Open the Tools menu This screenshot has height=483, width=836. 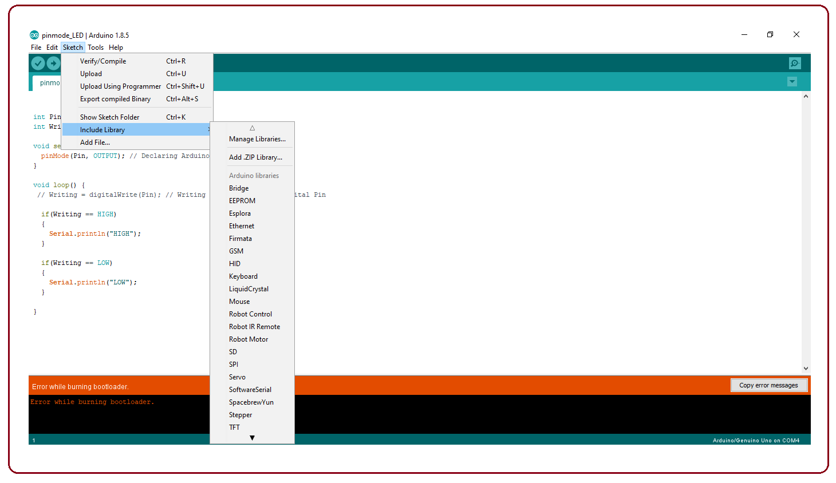click(96, 47)
